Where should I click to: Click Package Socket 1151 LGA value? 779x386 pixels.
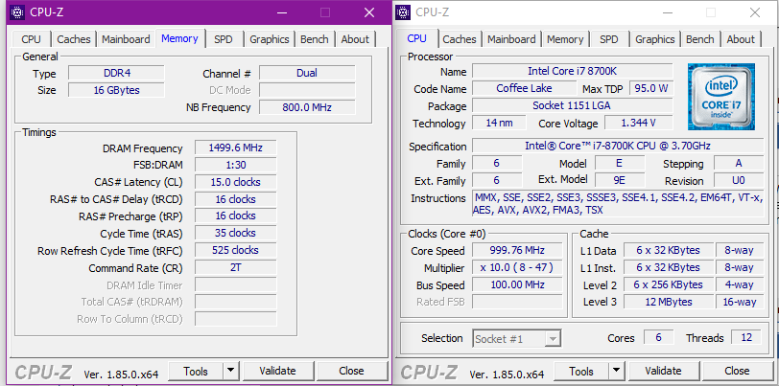tap(573, 105)
